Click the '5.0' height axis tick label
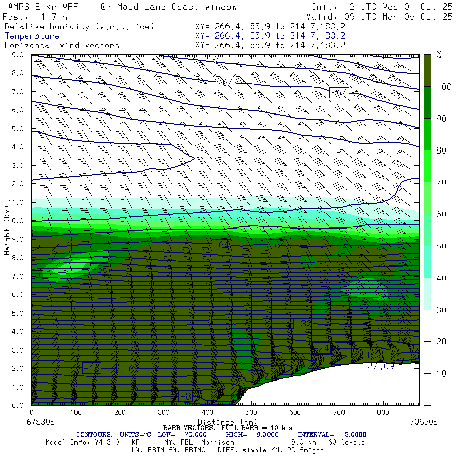Image resolution: width=456 pixels, height=456 pixels. pyautogui.click(x=18, y=313)
